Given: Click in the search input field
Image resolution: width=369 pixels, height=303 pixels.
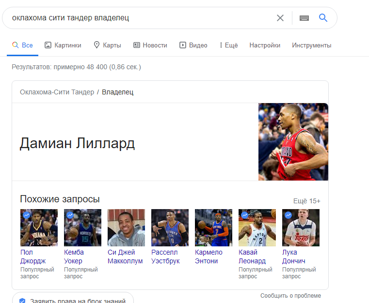Looking at the screenshot, I should (141, 18).
